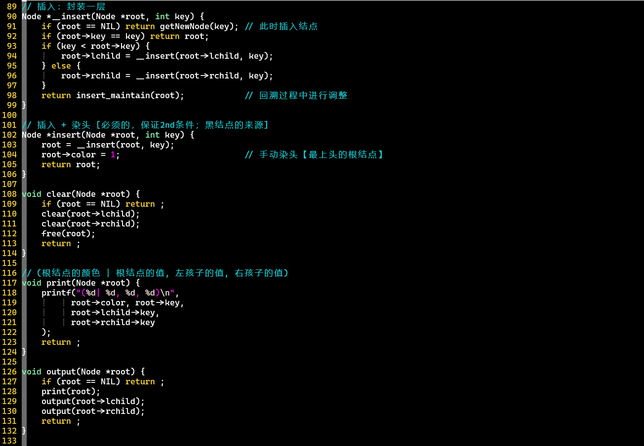The width and height of the screenshot is (644, 446).
Task: Click 'root→rchild' assignment on line 96
Action: [x=91, y=75]
